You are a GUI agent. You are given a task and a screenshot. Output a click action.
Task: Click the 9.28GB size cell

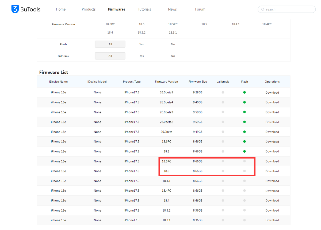coord(198,93)
